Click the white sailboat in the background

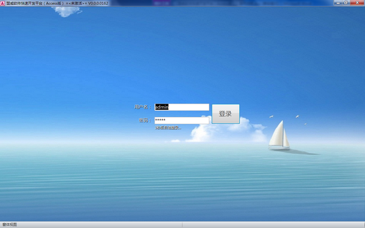pos(279,135)
